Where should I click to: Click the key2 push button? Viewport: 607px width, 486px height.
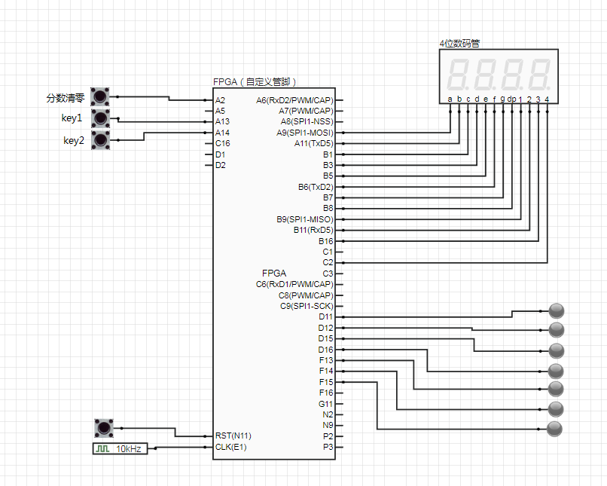pos(100,140)
